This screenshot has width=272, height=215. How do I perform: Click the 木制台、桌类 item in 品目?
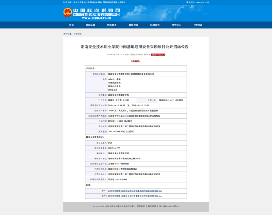pos(115,79)
